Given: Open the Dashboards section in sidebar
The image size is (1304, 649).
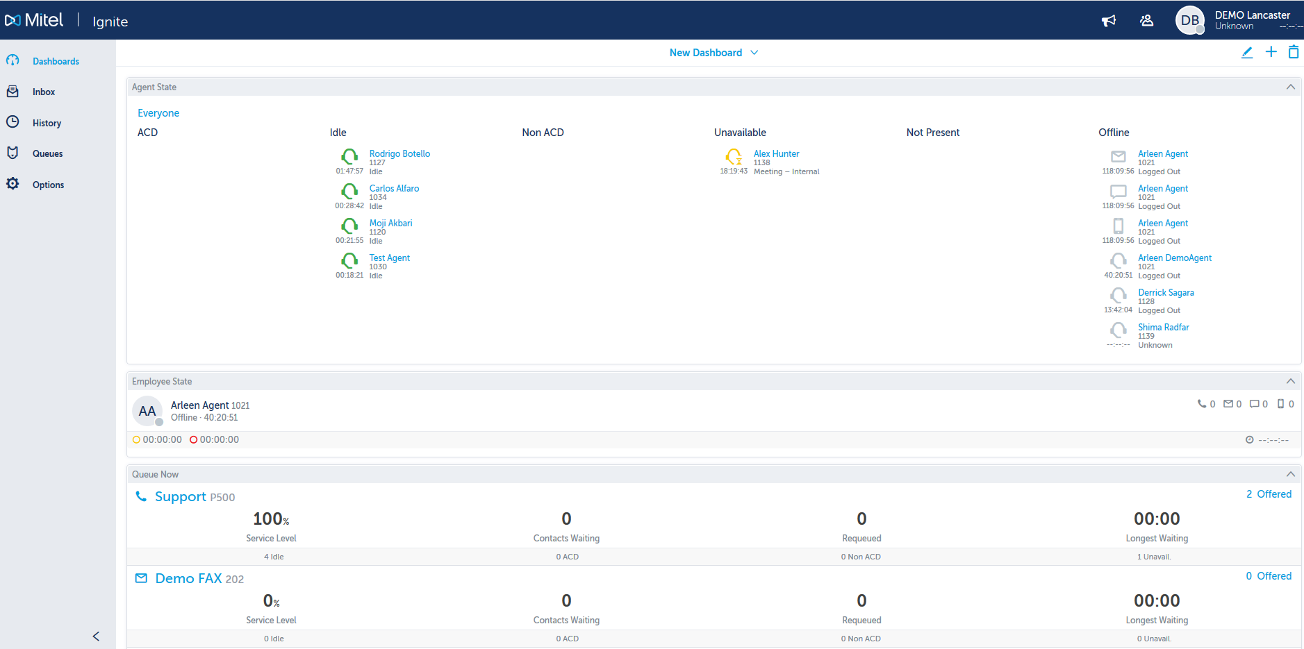Looking at the screenshot, I should 56,60.
